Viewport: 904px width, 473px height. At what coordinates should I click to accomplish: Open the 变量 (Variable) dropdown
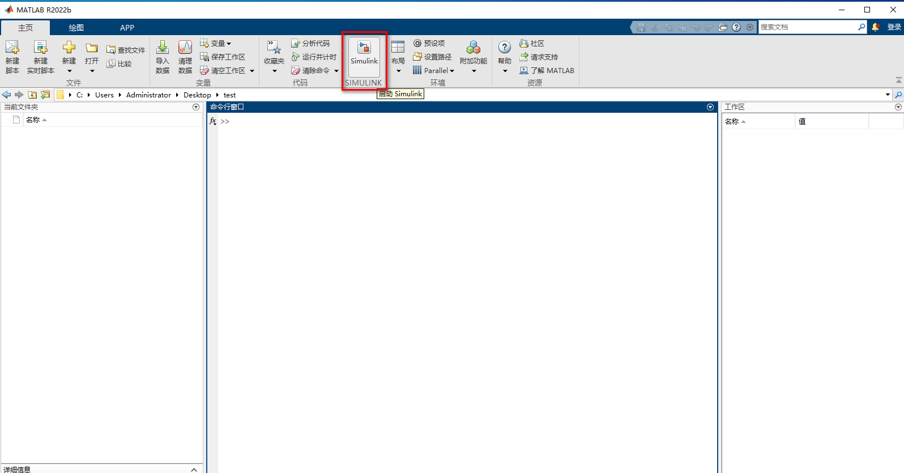tap(216, 44)
